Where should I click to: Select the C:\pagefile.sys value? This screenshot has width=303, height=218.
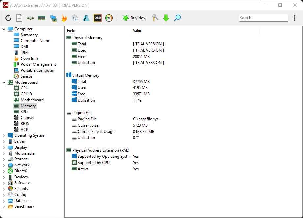145,119
